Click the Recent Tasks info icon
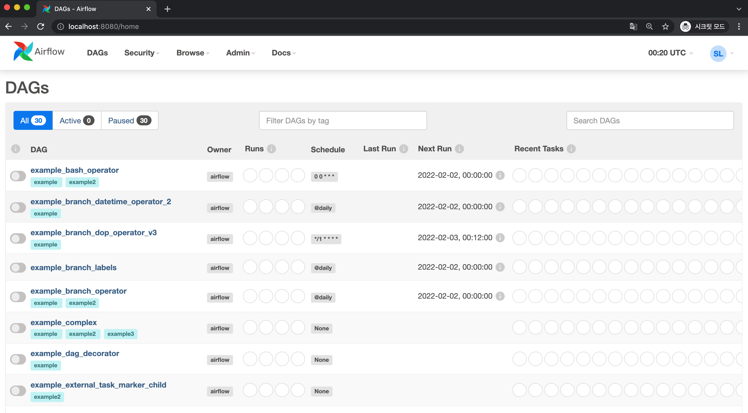 point(571,149)
